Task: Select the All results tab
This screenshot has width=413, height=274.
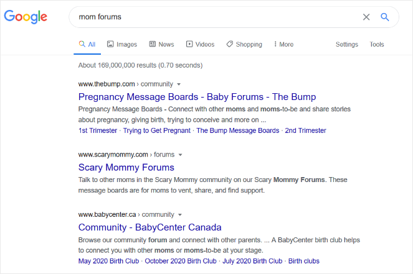Action: 87,44
